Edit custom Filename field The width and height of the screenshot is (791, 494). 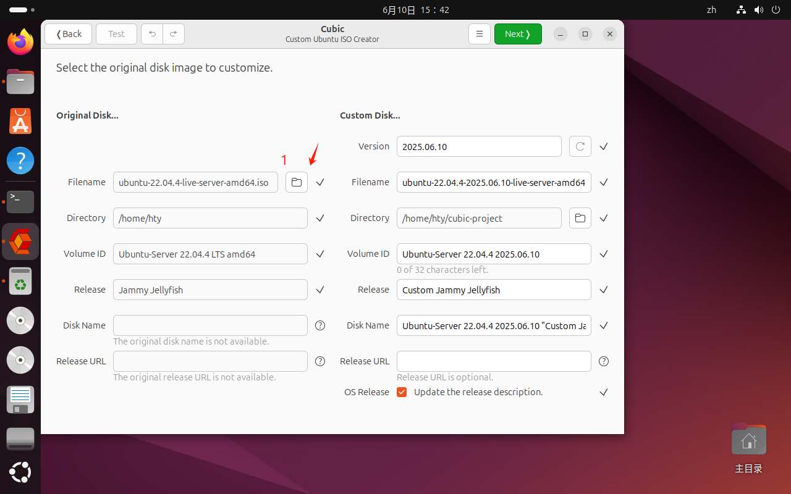tap(494, 182)
